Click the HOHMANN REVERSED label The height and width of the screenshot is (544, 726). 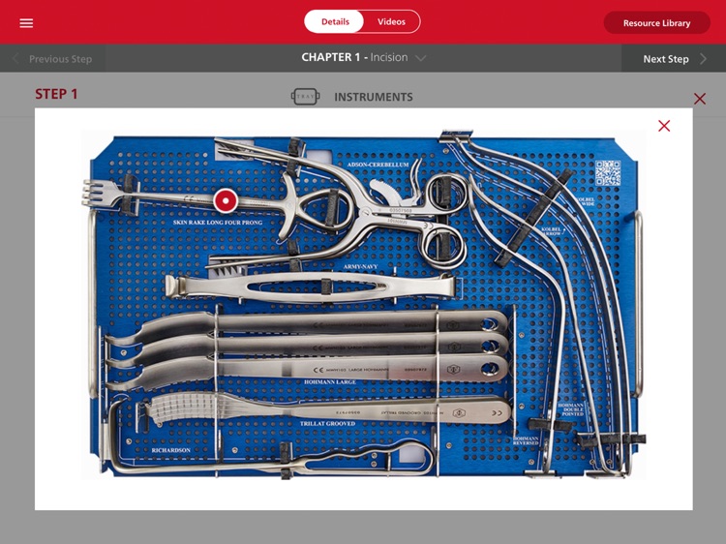[526, 440]
